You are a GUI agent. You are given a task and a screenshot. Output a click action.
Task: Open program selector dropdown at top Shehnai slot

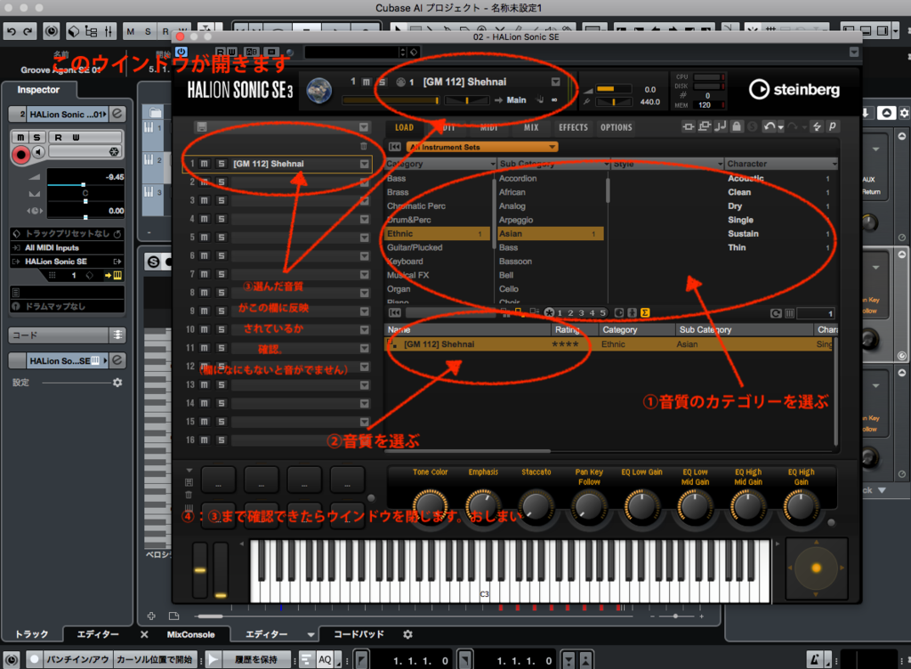coord(555,82)
